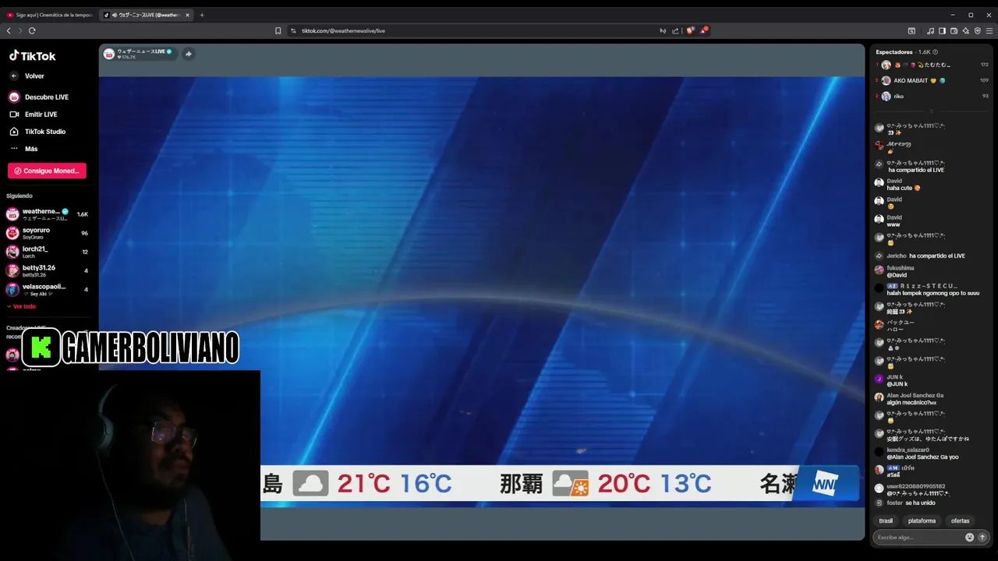Click fukushima @David chat message

click(x=901, y=271)
